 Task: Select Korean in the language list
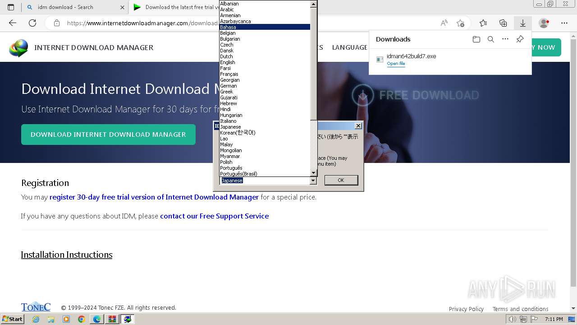coord(265,133)
